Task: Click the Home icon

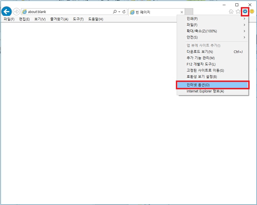Action: pos(231,11)
